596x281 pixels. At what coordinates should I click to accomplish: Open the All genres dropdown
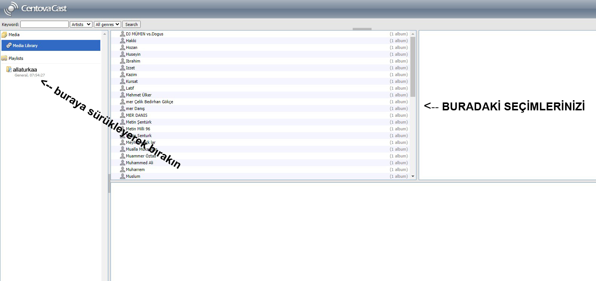(107, 24)
